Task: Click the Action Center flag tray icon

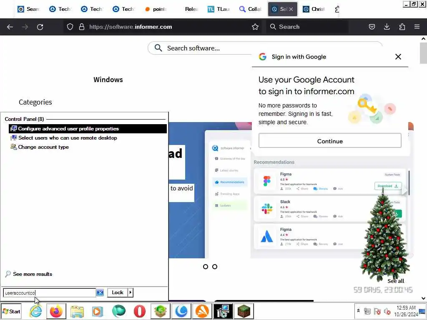Action: pos(377,311)
